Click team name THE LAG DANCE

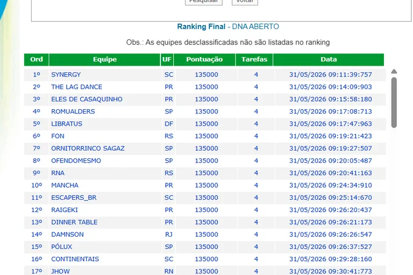(x=77, y=87)
